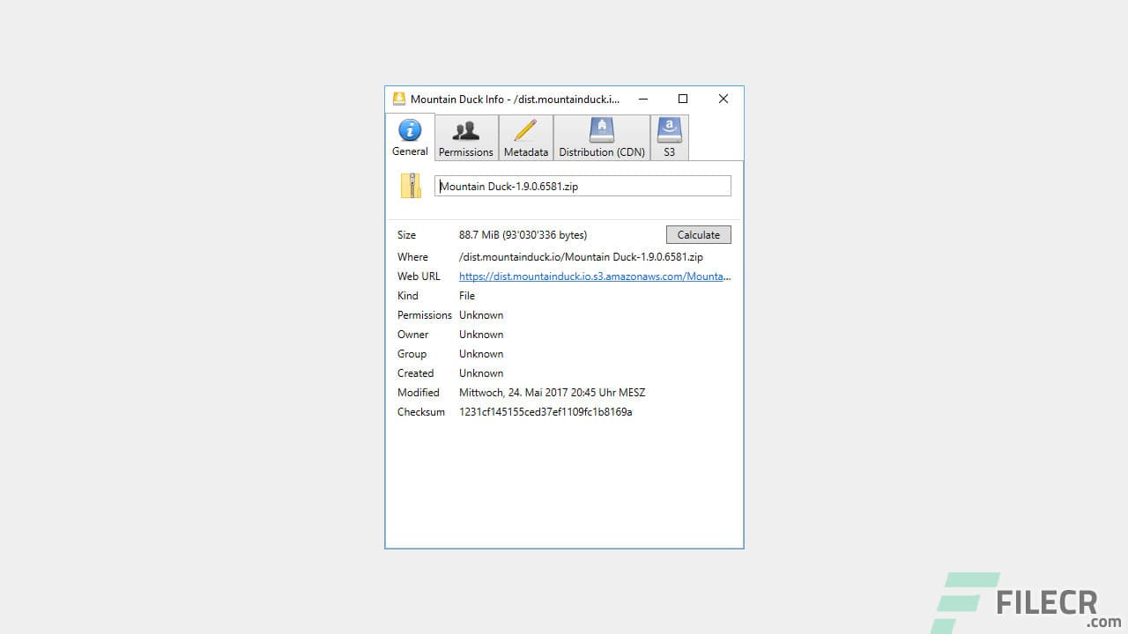Select the Checksum value text
The image size is (1128, 634).
545,411
